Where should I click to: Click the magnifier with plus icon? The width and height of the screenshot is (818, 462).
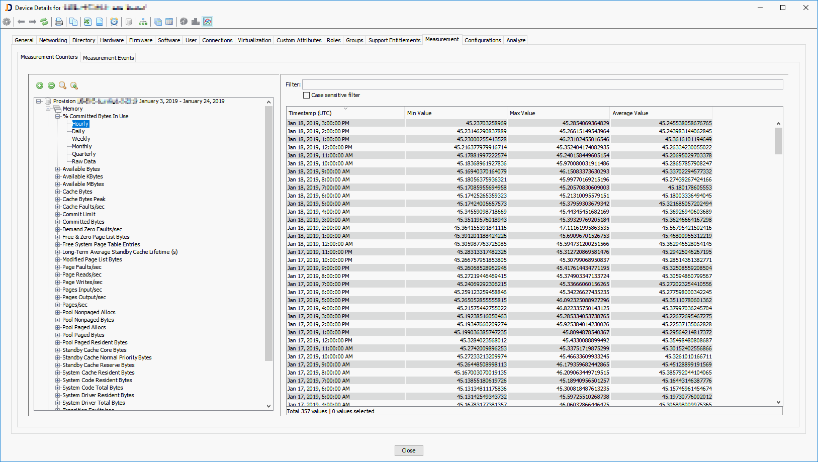coord(74,85)
